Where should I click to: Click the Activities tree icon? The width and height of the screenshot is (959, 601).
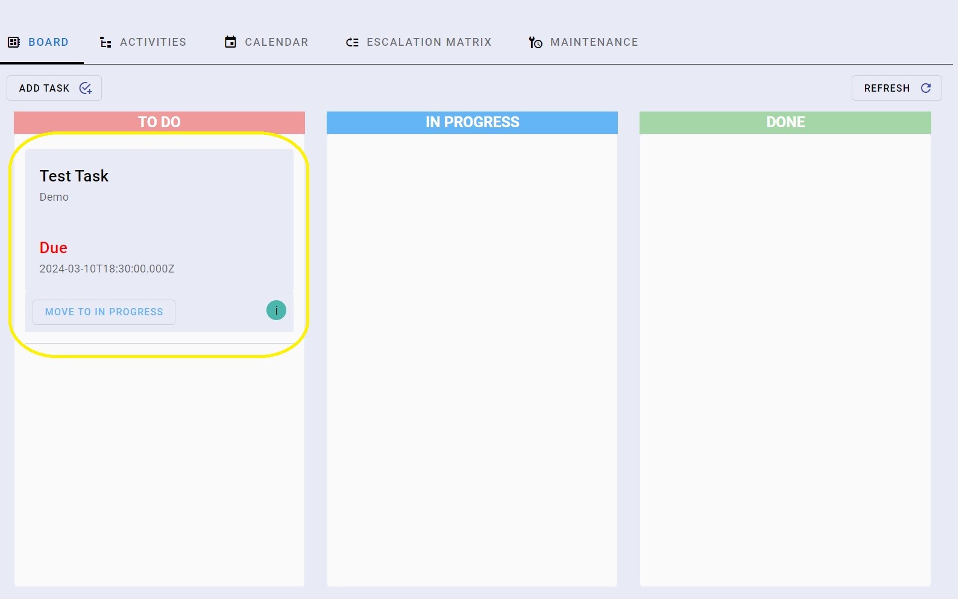(105, 42)
